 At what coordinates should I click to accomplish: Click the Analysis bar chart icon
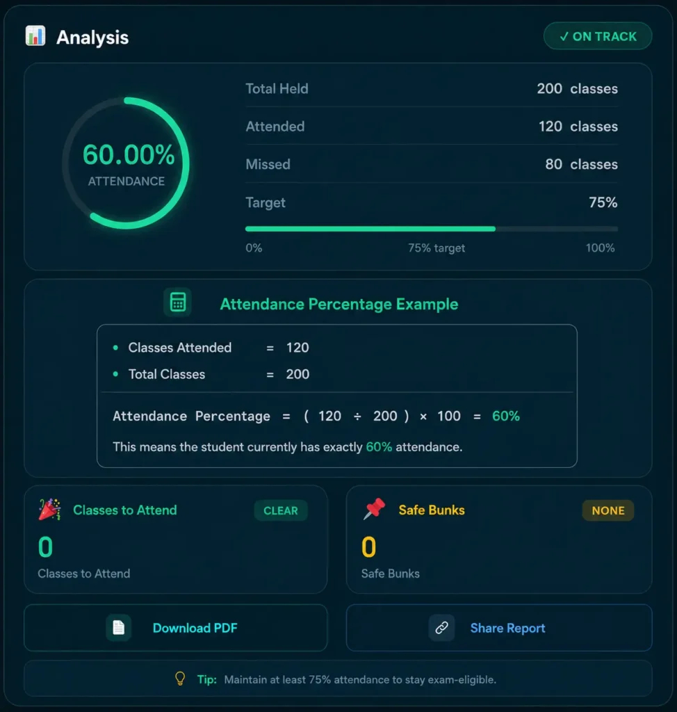(x=35, y=36)
